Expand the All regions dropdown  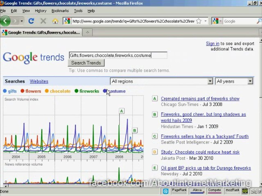click(161, 81)
